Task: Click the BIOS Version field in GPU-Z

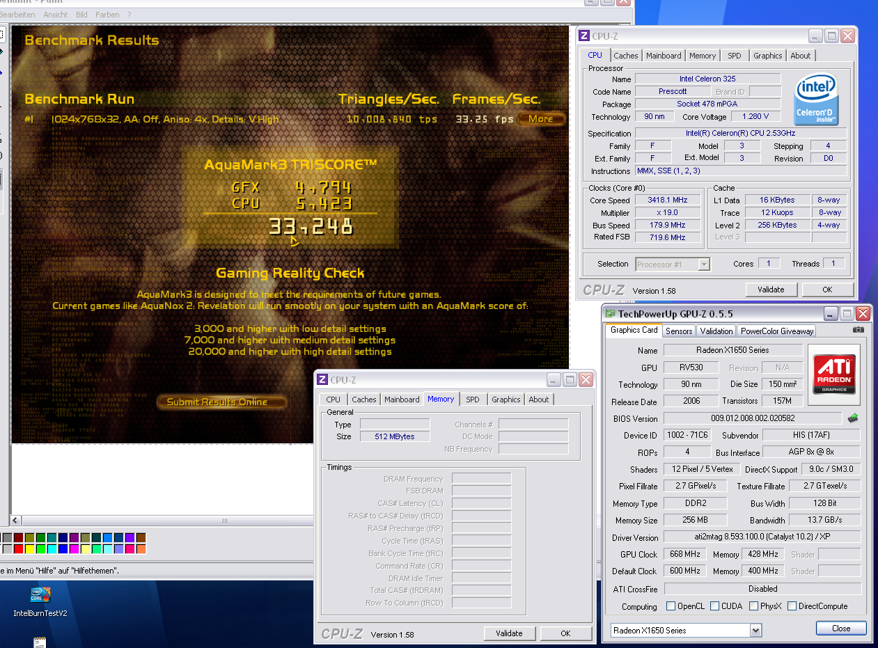Action: point(752,418)
